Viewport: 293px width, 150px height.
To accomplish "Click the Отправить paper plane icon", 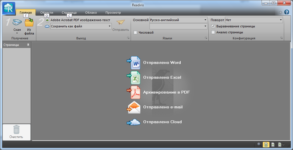I will (x=121, y=22).
